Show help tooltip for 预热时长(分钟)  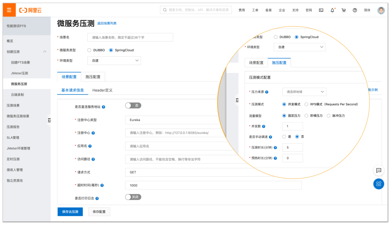[x=275, y=158]
